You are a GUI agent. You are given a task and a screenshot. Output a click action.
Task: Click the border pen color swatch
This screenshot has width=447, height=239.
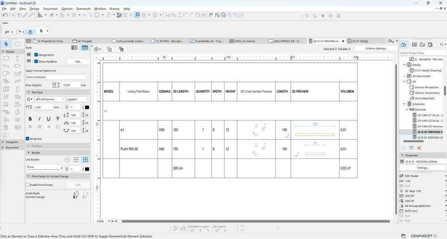pyautogui.click(x=87, y=169)
